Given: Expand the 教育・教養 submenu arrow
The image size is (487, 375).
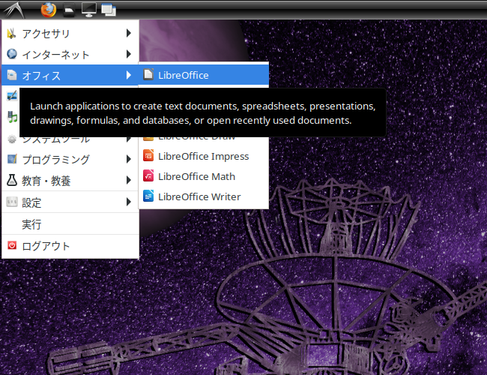Looking at the screenshot, I should pos(129,180).
